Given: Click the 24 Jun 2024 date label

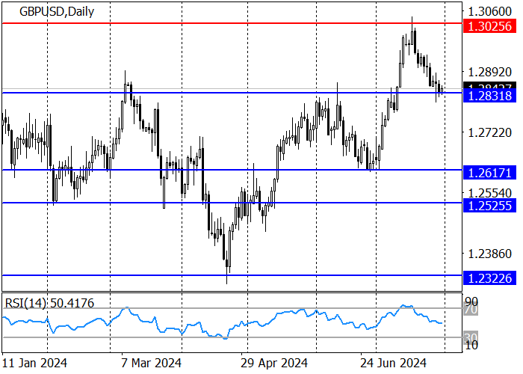Looking at the screenshot, I should point(393,363).
